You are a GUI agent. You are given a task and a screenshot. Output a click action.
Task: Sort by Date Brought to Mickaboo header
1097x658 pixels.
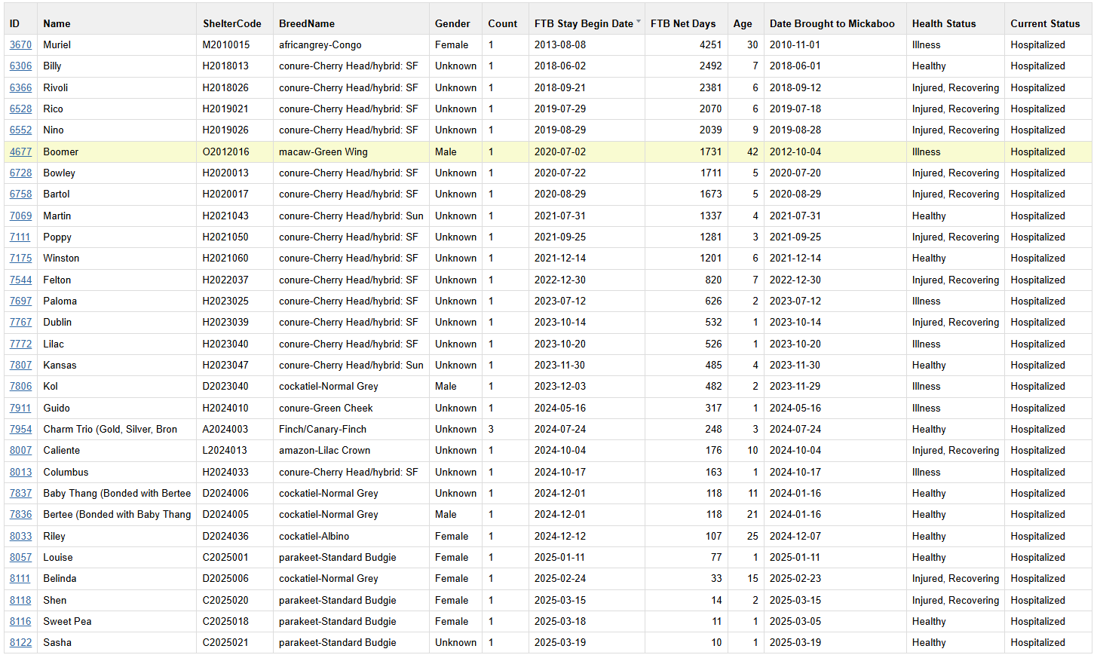click(x=832, y=24)
